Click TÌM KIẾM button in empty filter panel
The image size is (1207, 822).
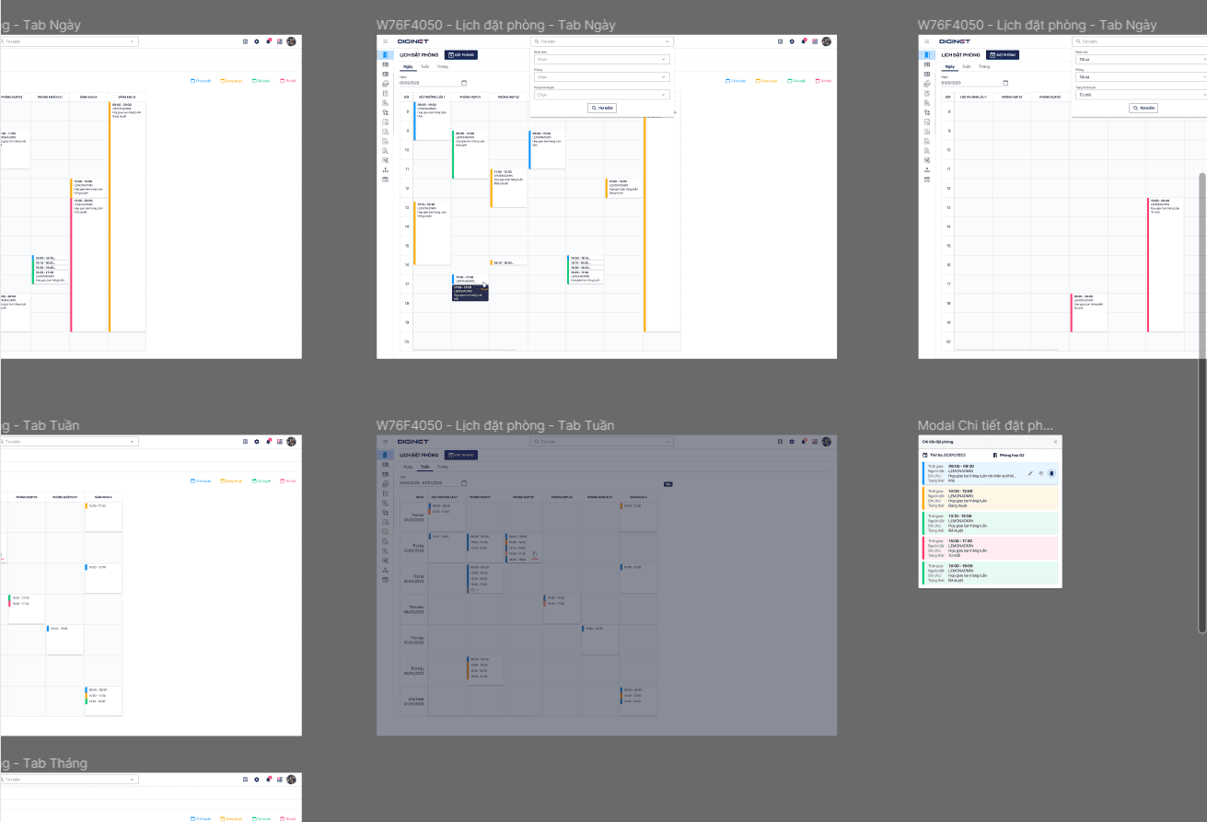click(x=602, y=108)
